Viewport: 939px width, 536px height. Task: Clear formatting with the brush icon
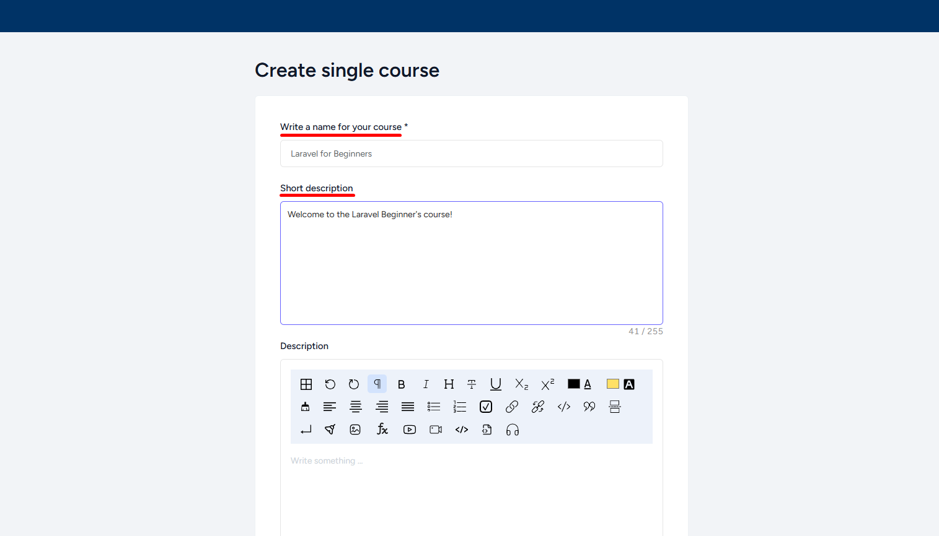point(305,407)
